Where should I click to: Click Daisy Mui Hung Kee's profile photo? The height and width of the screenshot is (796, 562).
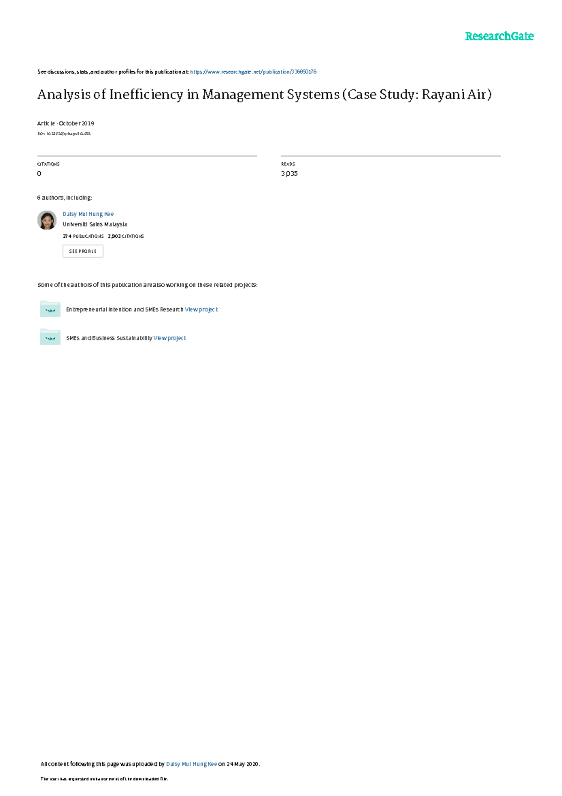tap(47, 220)
